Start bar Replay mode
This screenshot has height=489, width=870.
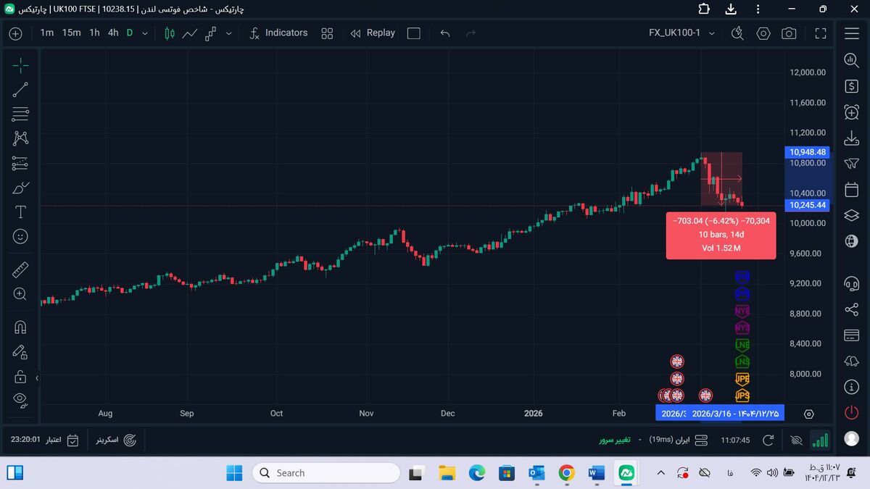[373, 33]
